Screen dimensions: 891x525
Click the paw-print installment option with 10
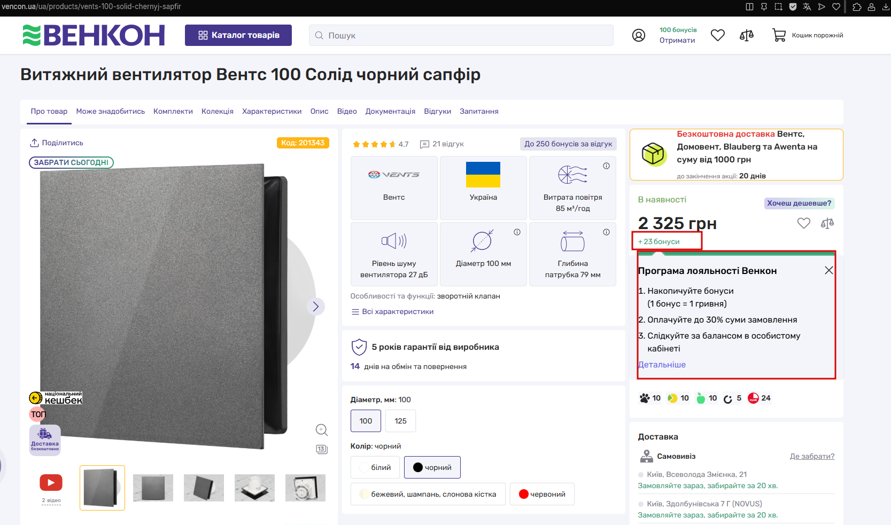point(650,398)
